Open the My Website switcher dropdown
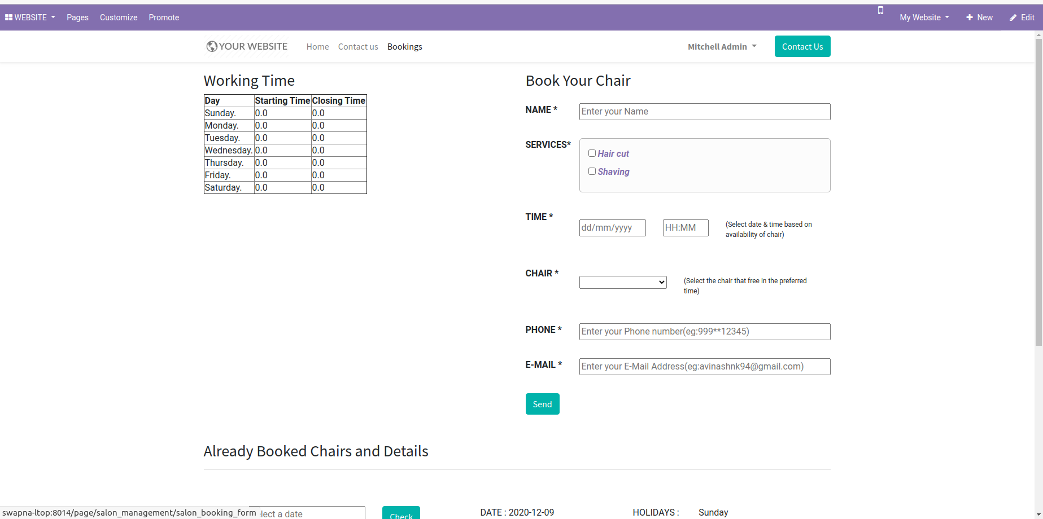Image resolution: width=1043 pixels, height=519 pixels. [924, 17]
